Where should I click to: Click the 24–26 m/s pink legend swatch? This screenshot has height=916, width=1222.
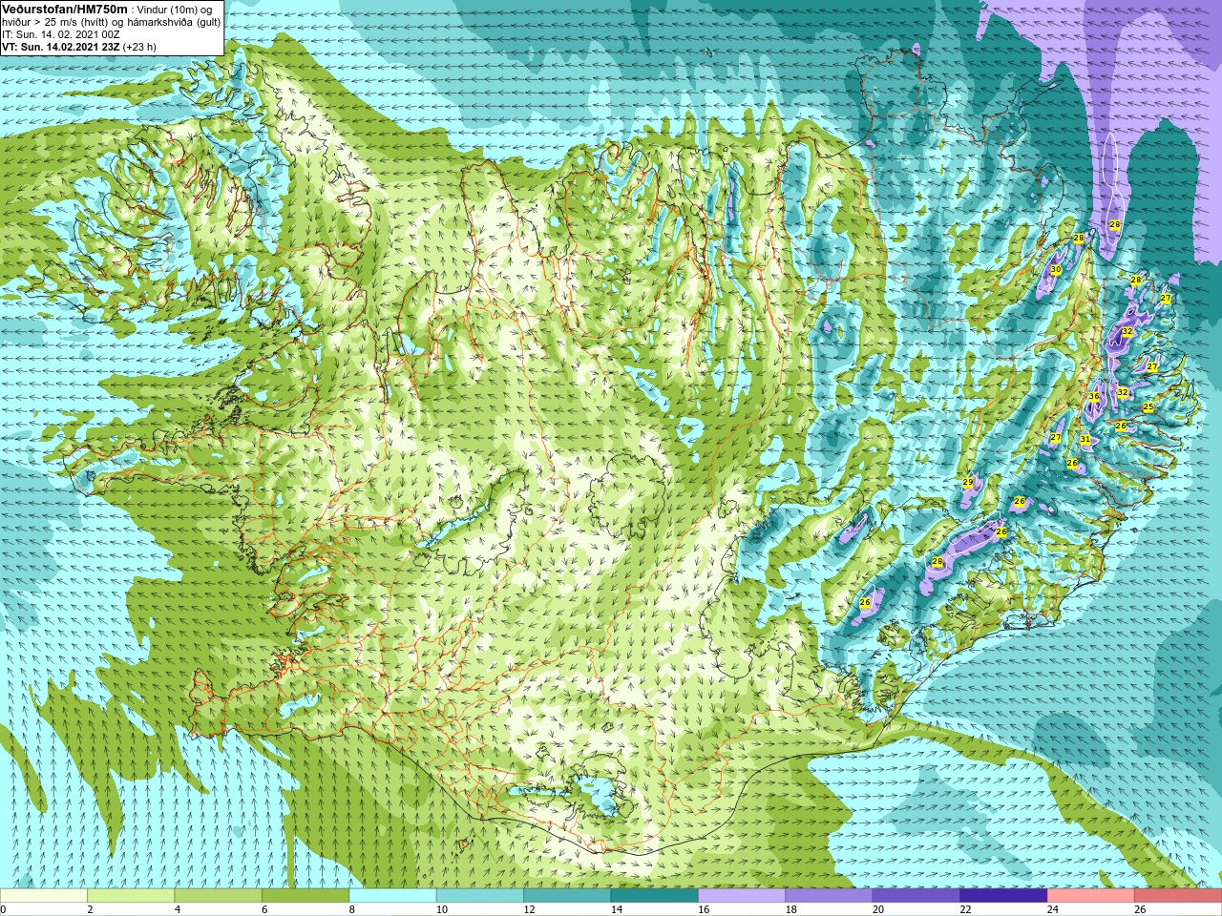click(x=1091, y=896)
